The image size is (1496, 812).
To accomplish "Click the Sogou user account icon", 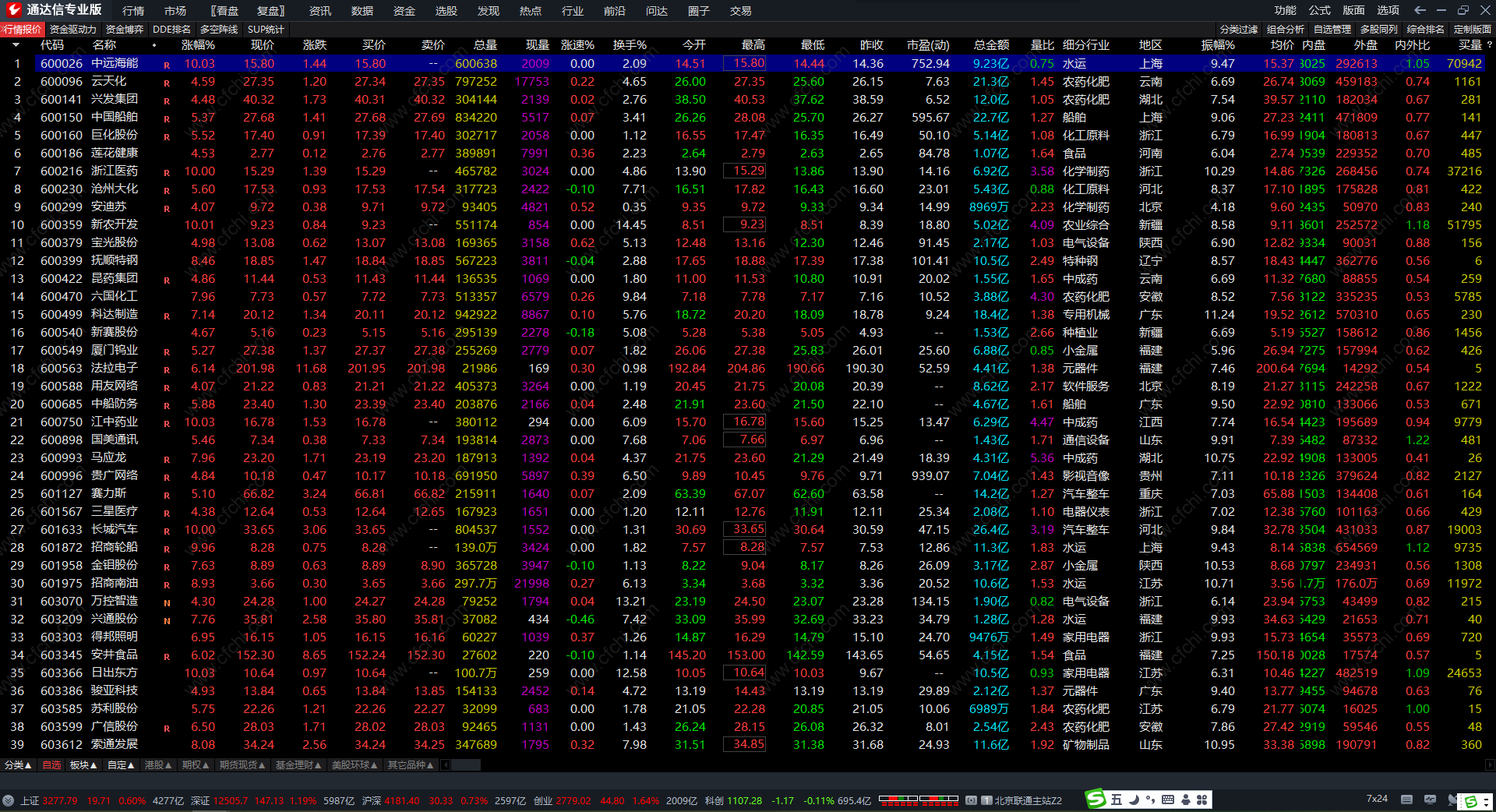I will [x=1186, y=800].
